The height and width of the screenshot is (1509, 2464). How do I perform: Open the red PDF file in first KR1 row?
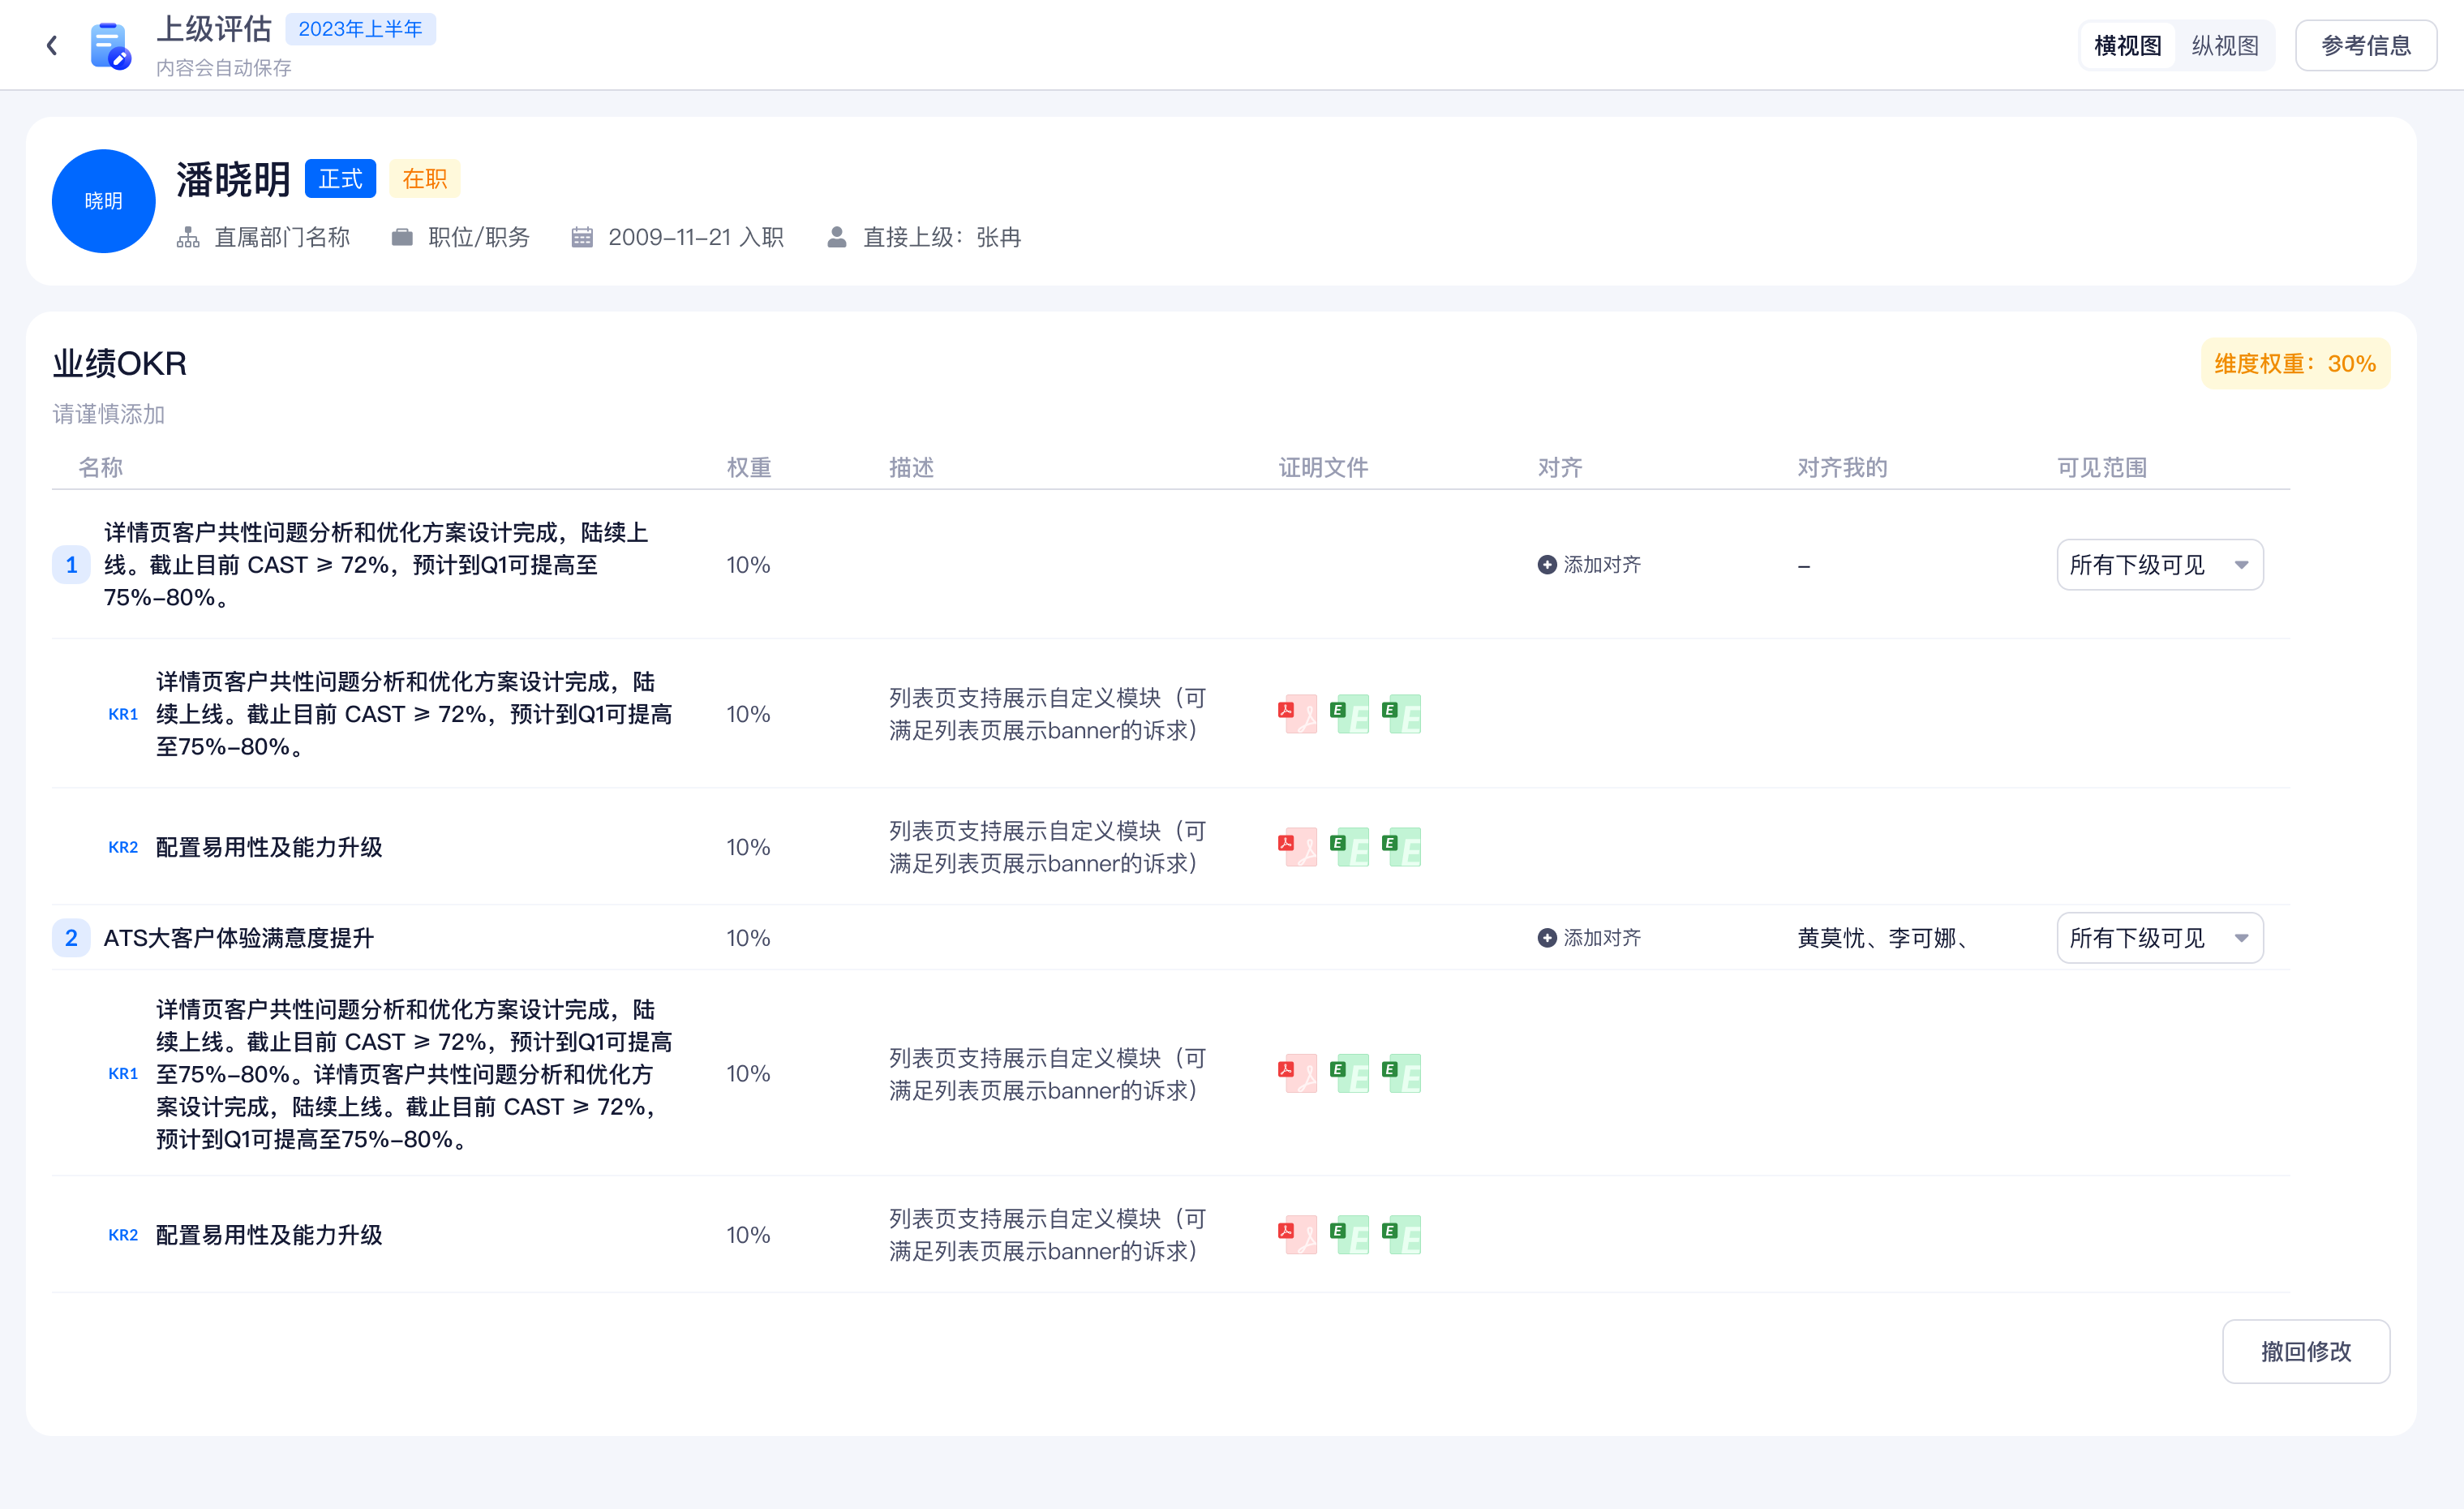click(x=1298, y=714)
